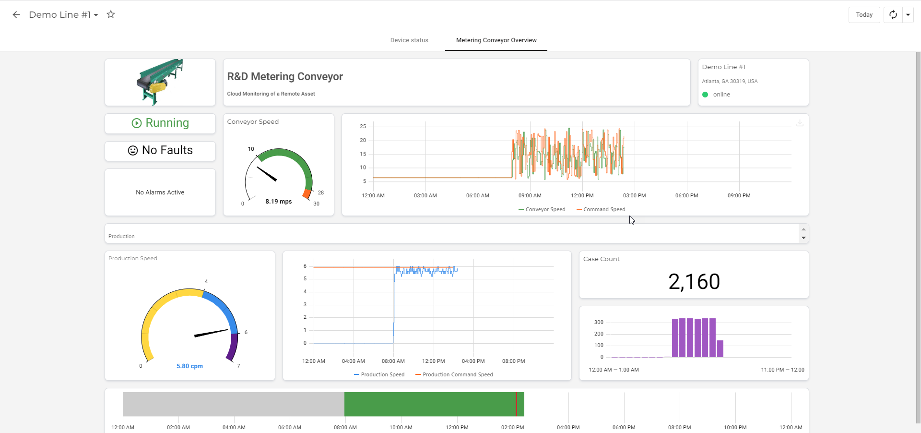921x433 pixels.
Task: Click the Today date range button
Action: 864,15
